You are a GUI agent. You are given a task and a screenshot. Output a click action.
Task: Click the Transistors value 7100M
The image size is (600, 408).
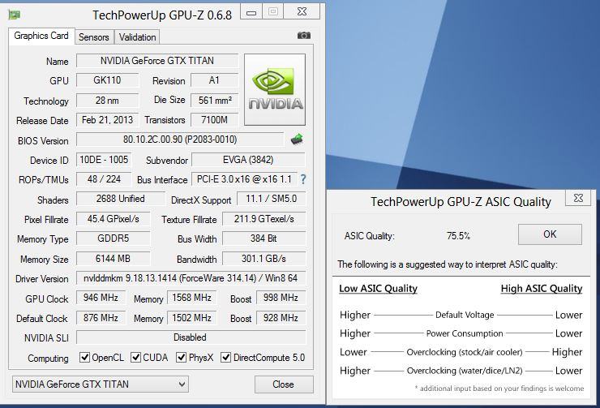(x=214, y=120)
